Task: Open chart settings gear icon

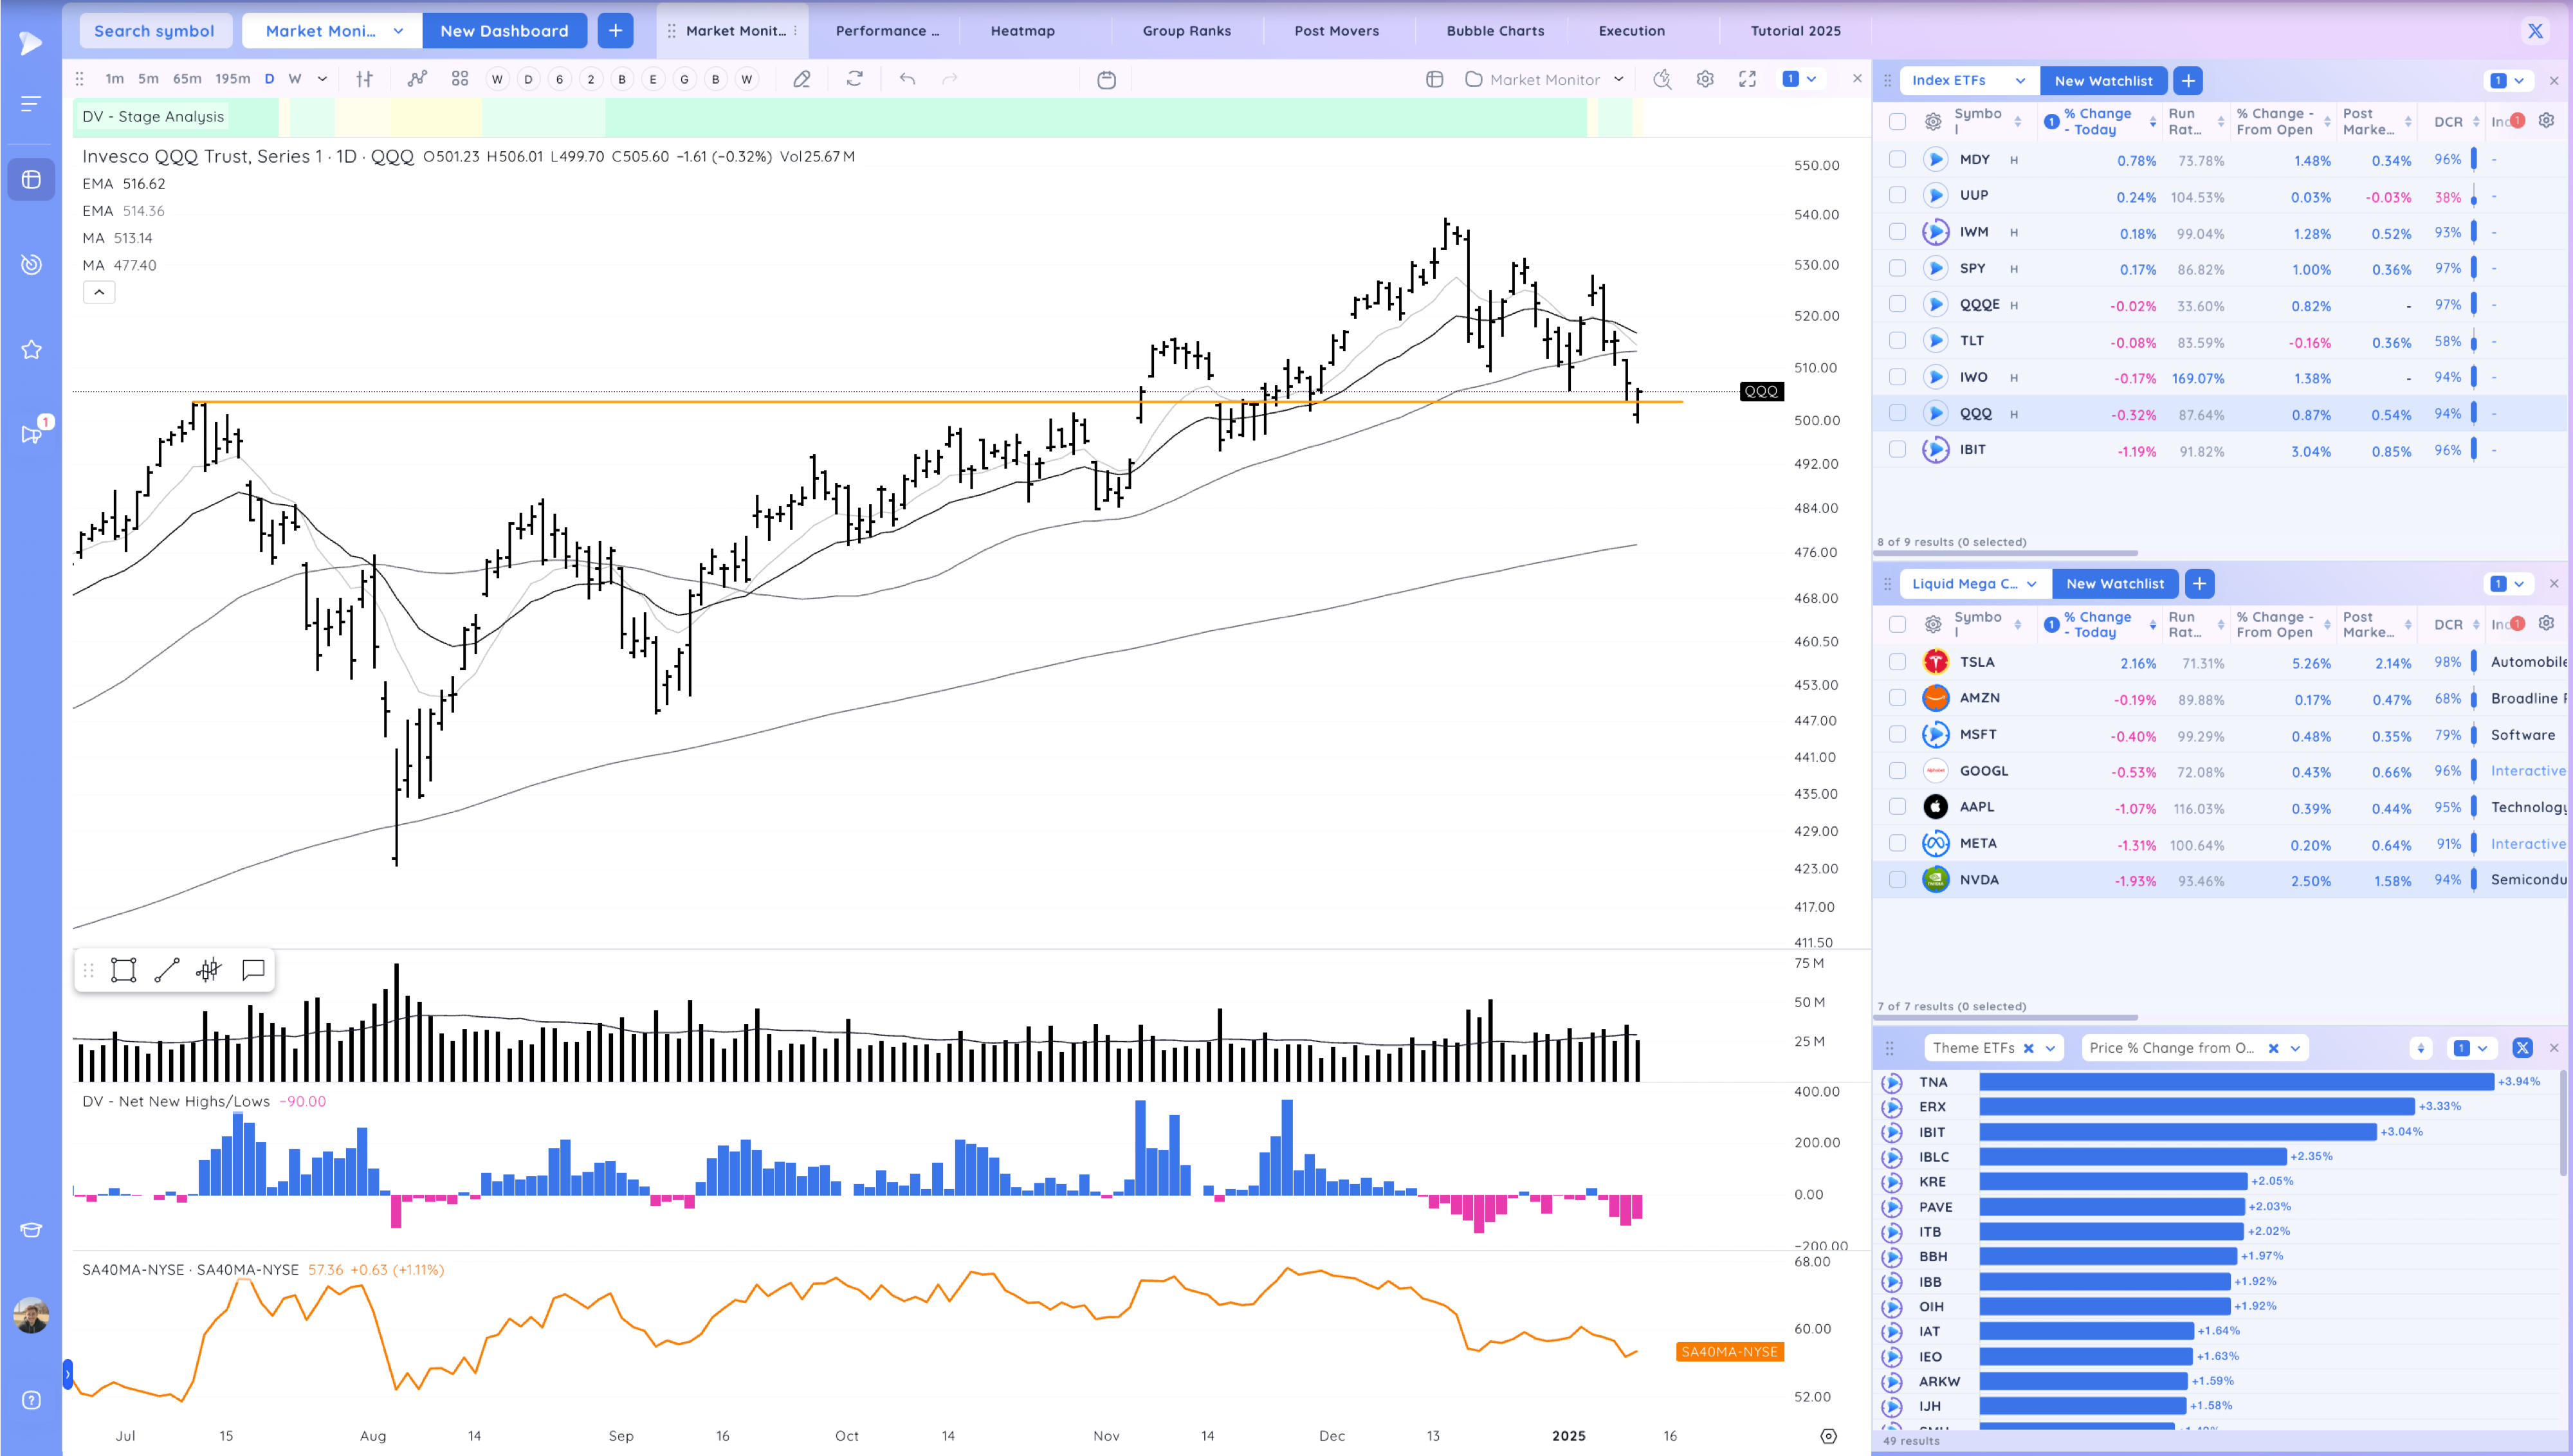Action: point(1705,79)
